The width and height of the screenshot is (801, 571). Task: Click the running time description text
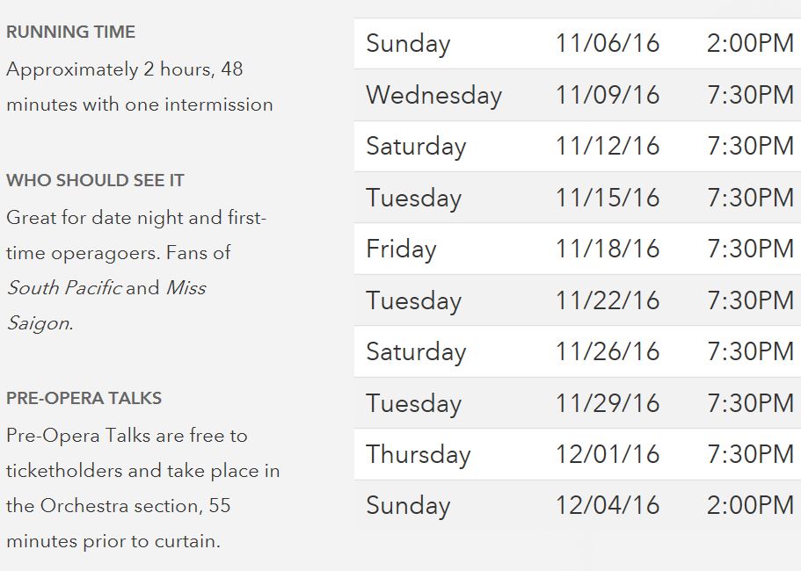click(x=139, y=87)
